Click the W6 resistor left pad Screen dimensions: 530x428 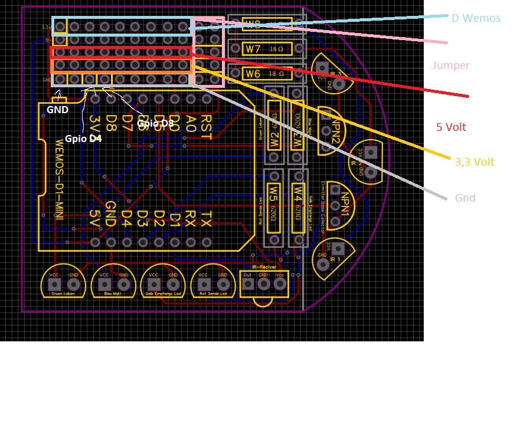point(235,73)
